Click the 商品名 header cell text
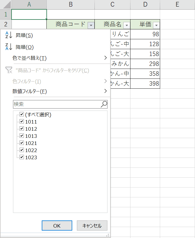 pos(112,24)
